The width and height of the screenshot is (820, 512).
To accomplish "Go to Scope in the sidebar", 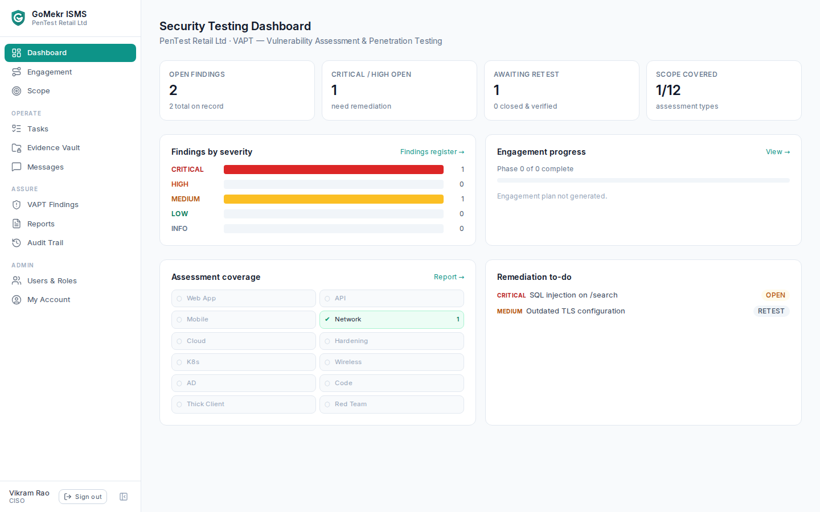I will coord(70,91).
